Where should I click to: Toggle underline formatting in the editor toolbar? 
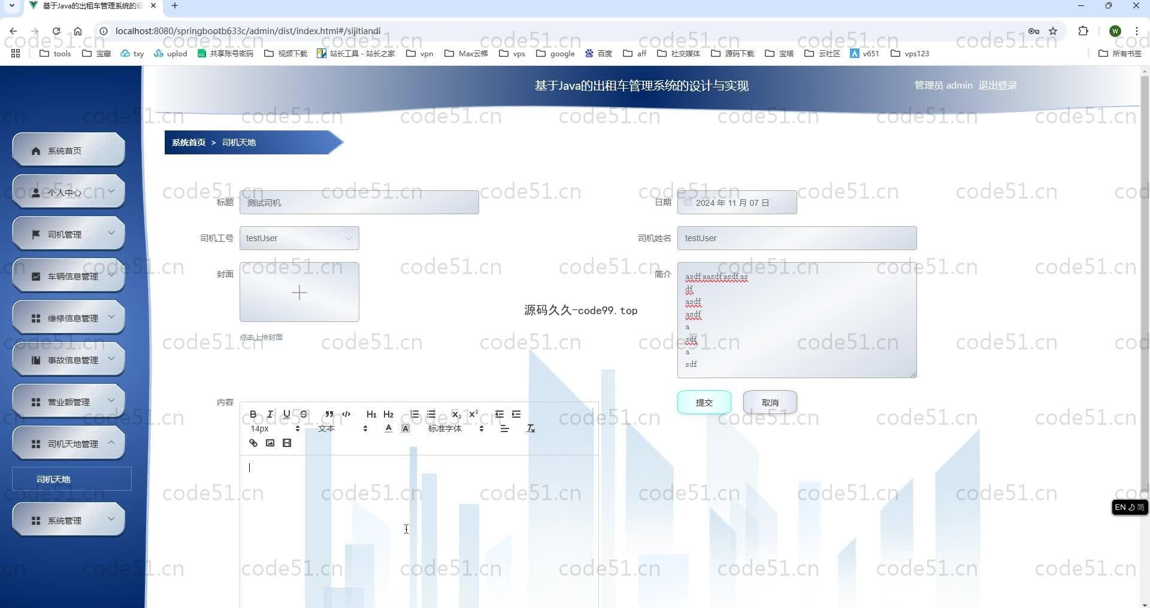(x=286, y=414)
